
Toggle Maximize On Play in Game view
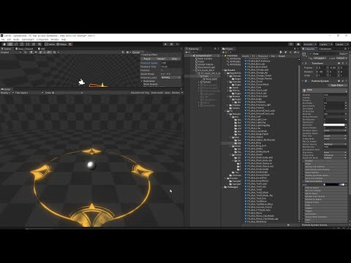(140, 93)
